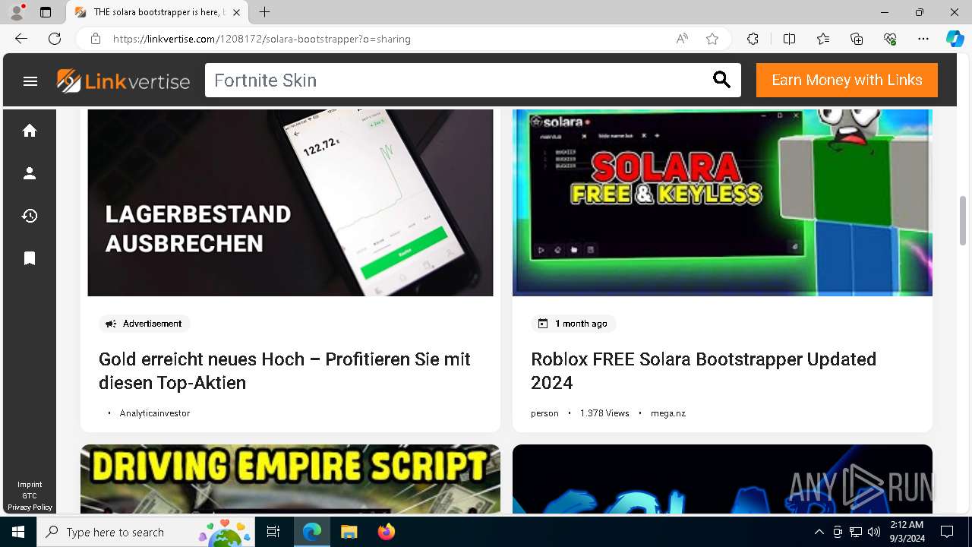Open browser Extensions menu

[x=753, y=39]
